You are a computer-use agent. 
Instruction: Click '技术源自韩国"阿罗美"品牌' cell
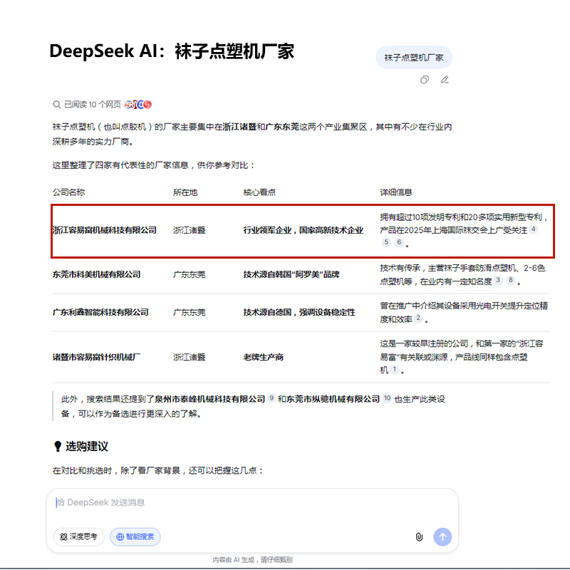coord(291,274)
